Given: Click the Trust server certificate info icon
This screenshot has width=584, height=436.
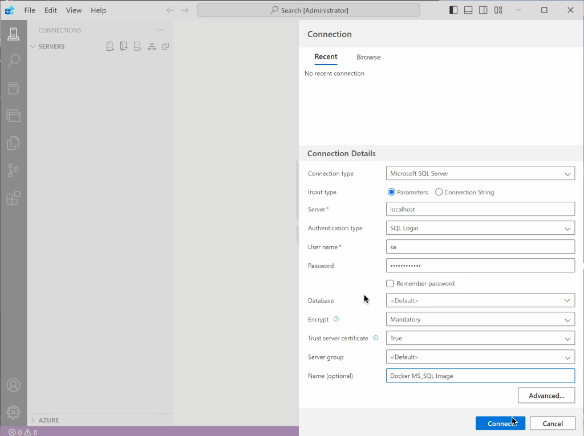Looking at the screenshot, I should click(376, 338).
